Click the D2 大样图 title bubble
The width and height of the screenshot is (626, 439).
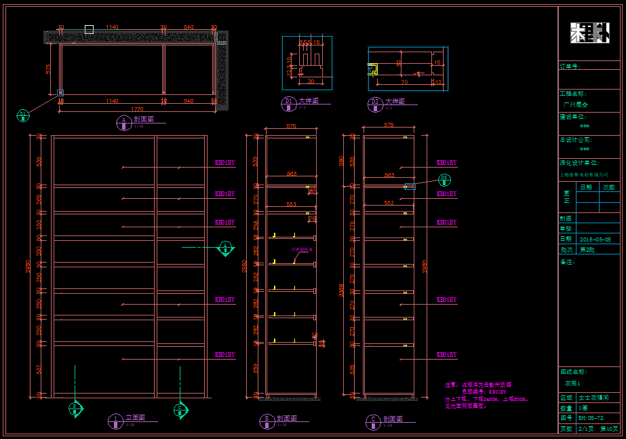pyautogui.click(x=375, y=103)
